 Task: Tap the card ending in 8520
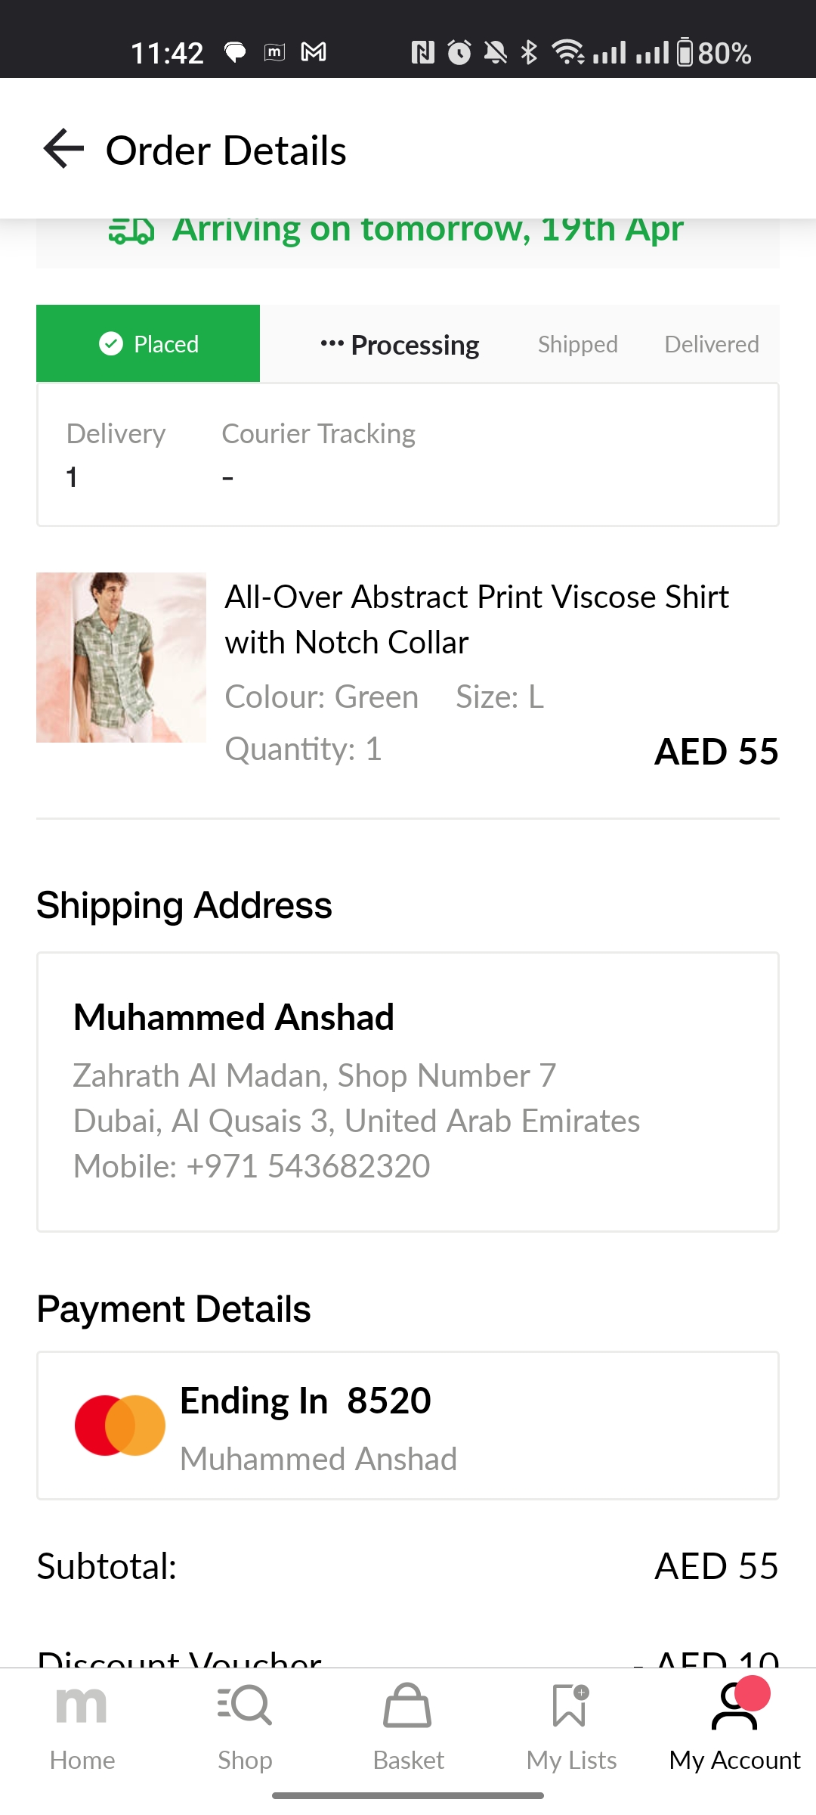[x=408, y=1426]
